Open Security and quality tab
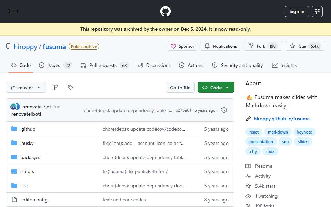Image resolution: width=331 pixels, height=207 pixels. 238,65
